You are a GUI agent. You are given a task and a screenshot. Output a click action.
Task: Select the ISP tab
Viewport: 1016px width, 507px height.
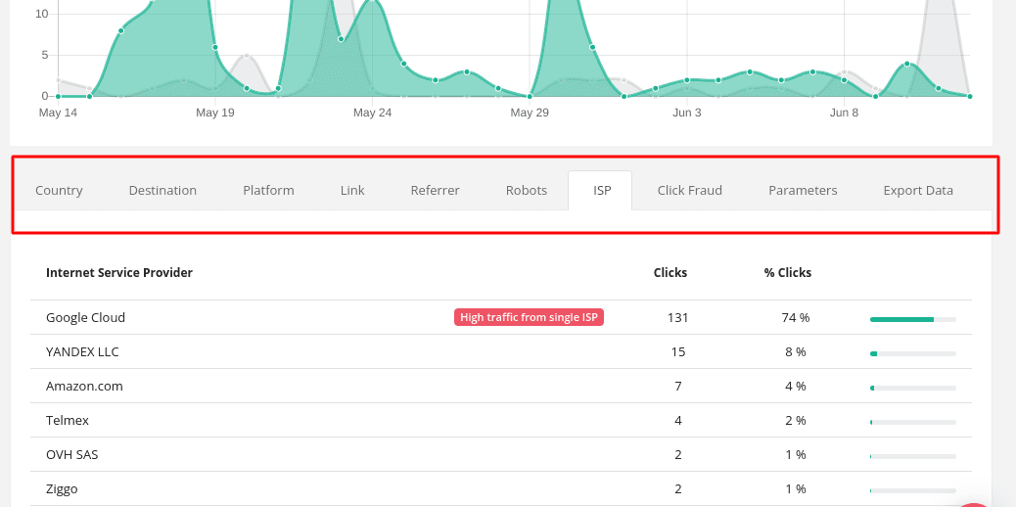[x=601, y=190]
